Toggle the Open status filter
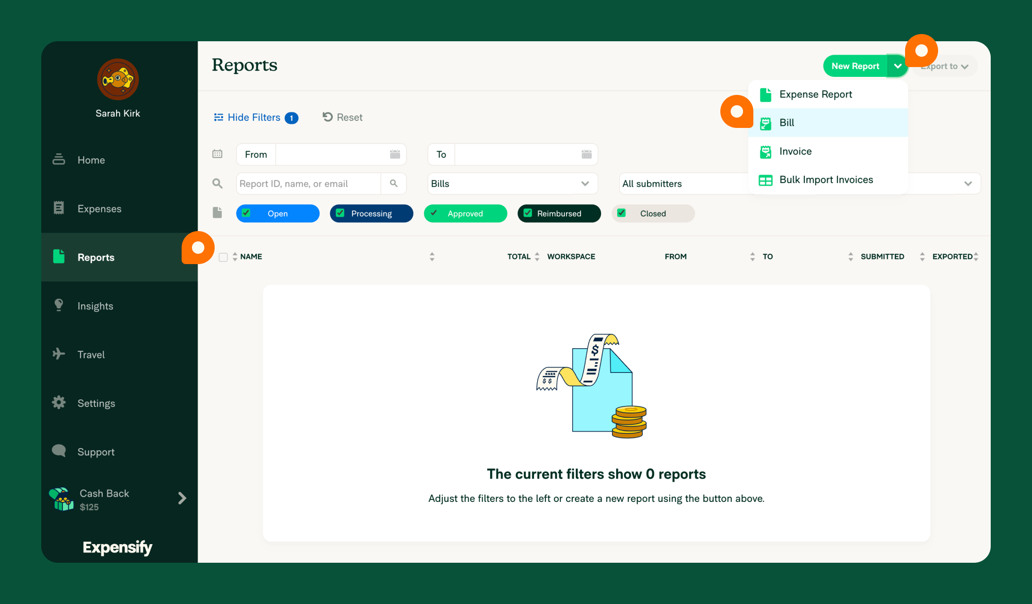 [x=277, y=213]
